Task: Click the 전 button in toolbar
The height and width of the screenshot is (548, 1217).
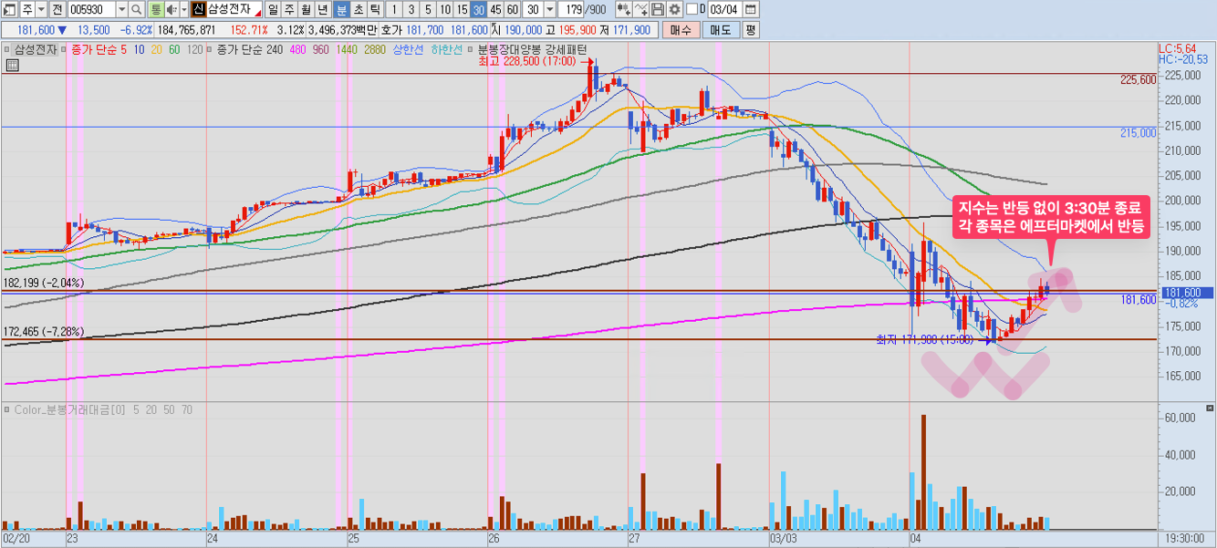Action: [57, 9]
